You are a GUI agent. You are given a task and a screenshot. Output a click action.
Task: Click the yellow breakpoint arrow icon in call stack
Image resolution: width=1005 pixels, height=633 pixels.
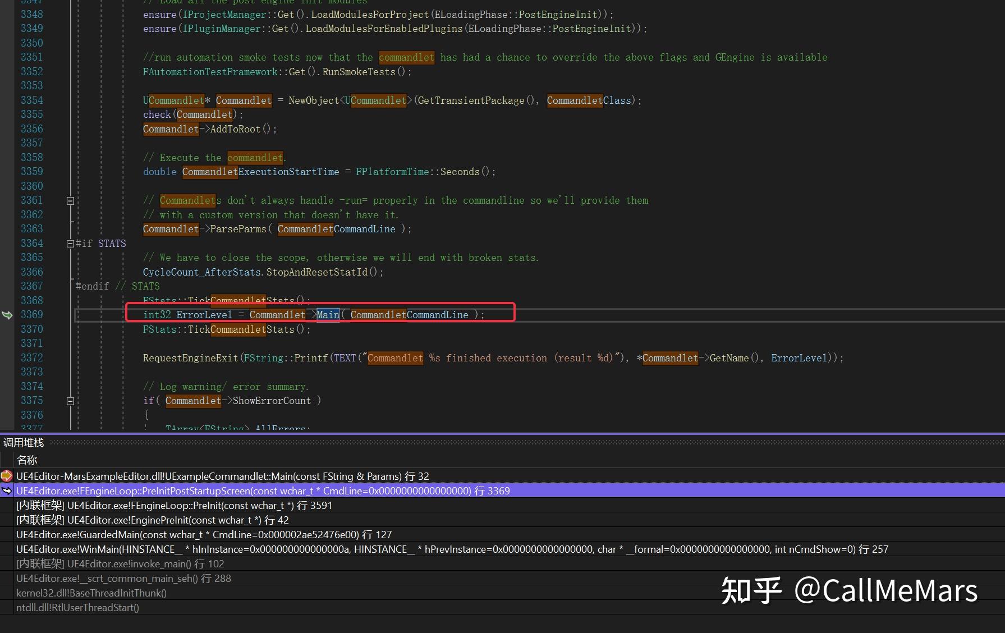6,476
